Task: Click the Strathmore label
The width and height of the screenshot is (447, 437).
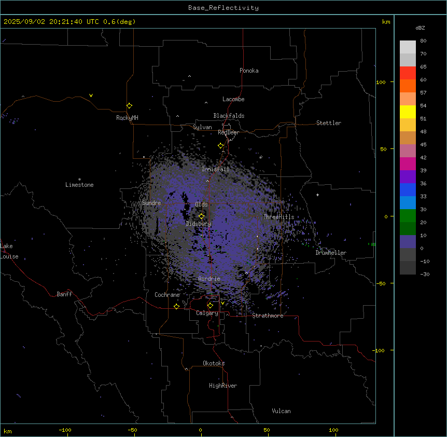Action: pyautogui.click(x=268, y=316)
